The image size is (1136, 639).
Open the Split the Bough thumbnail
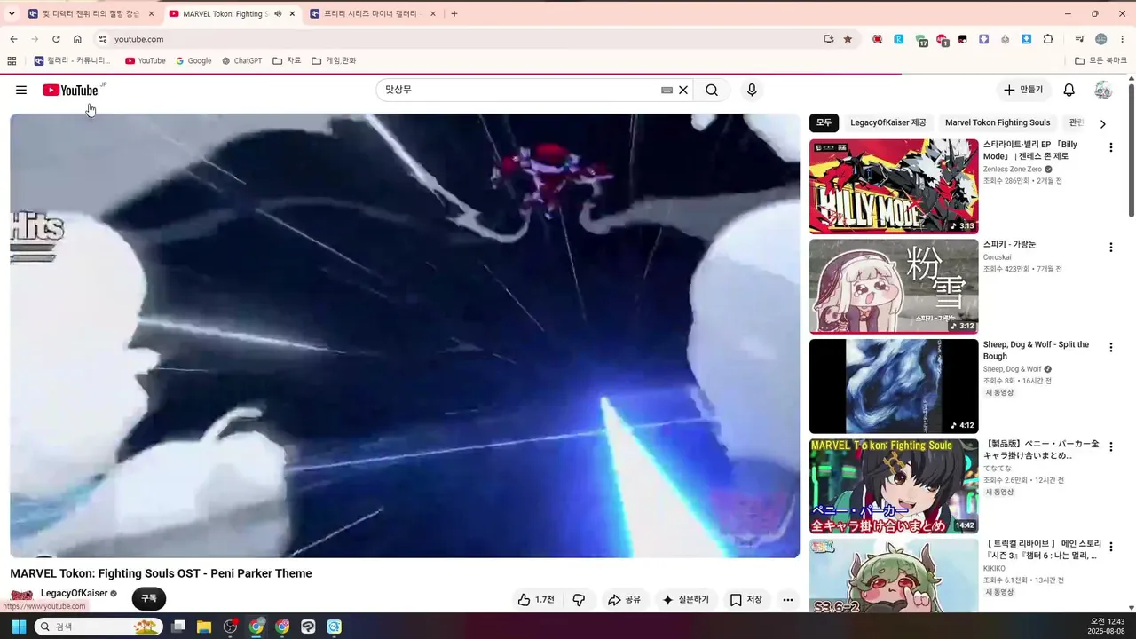point(894,386)
